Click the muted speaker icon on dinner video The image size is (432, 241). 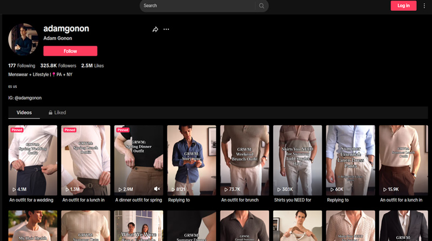click(x=157, y=189)
